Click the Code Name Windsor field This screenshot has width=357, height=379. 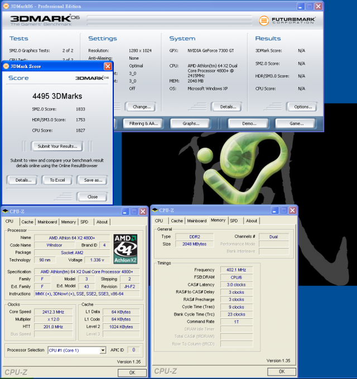point(54,245)
